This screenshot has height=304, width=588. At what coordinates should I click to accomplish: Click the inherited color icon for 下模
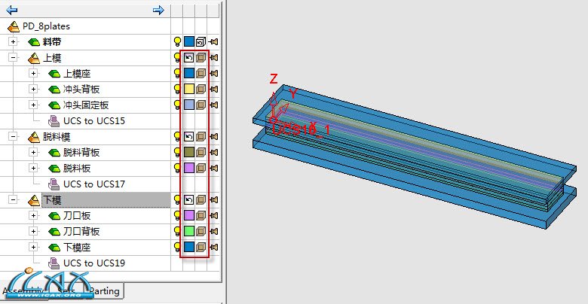189,199
